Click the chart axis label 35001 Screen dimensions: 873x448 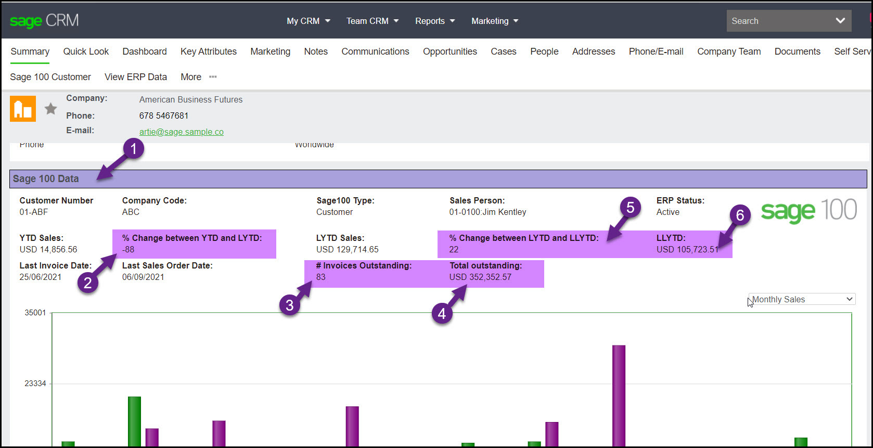pyautogui.click(x=35, y=313)
